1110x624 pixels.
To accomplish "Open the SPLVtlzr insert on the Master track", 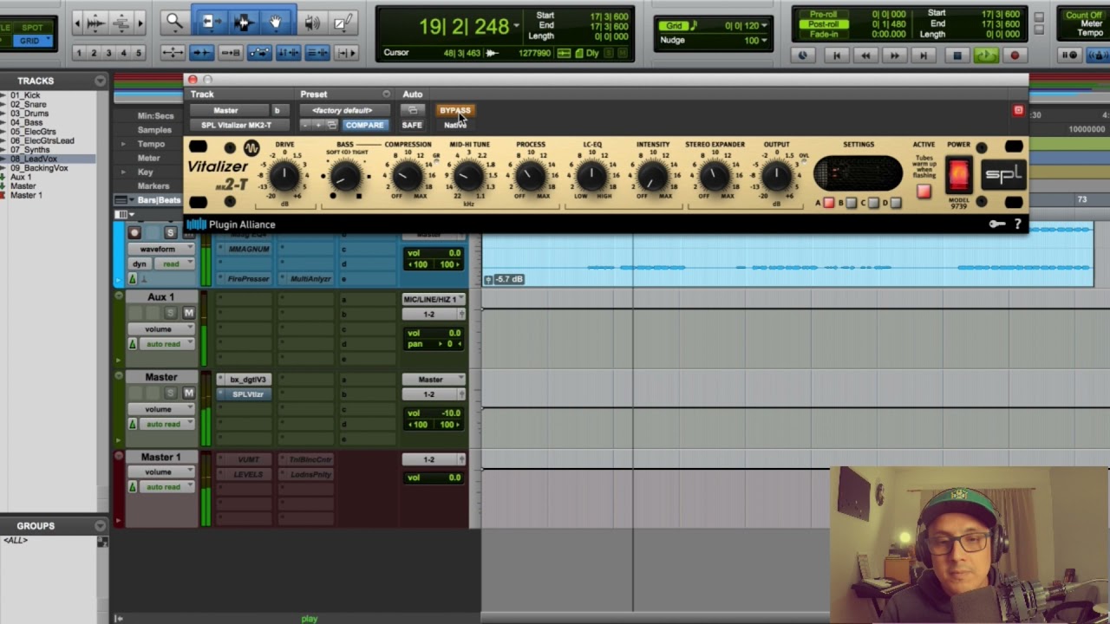I will 248,394.
